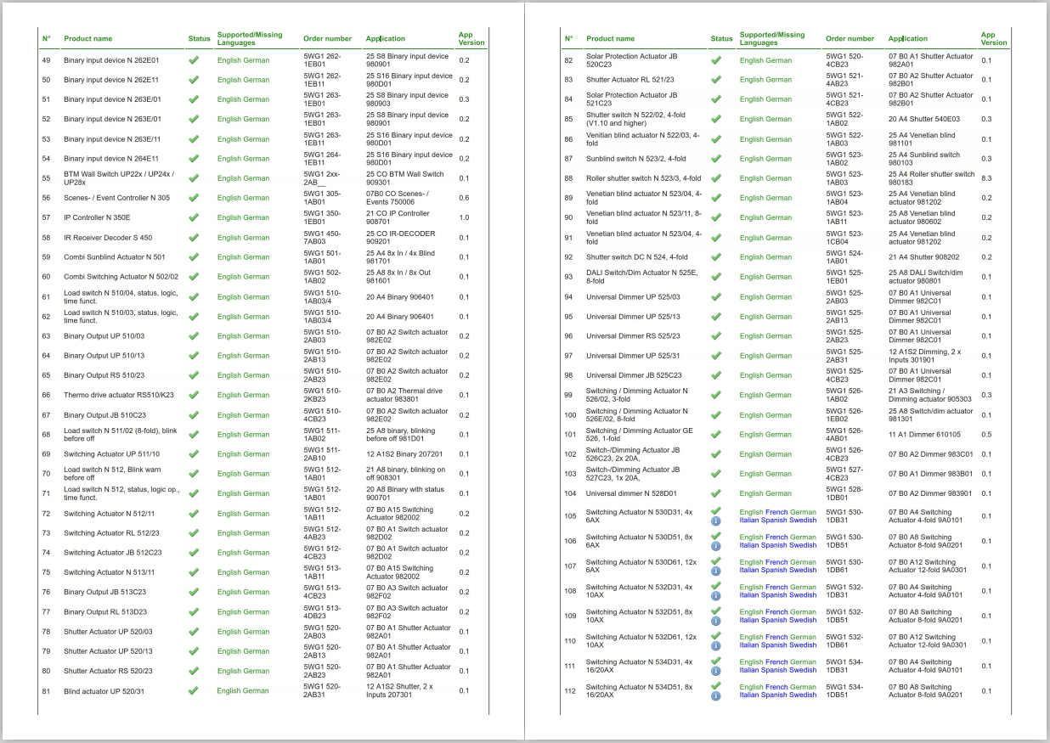Click the green checkmark for Blind actuator UP 520/31

click(x=194, y=690)
